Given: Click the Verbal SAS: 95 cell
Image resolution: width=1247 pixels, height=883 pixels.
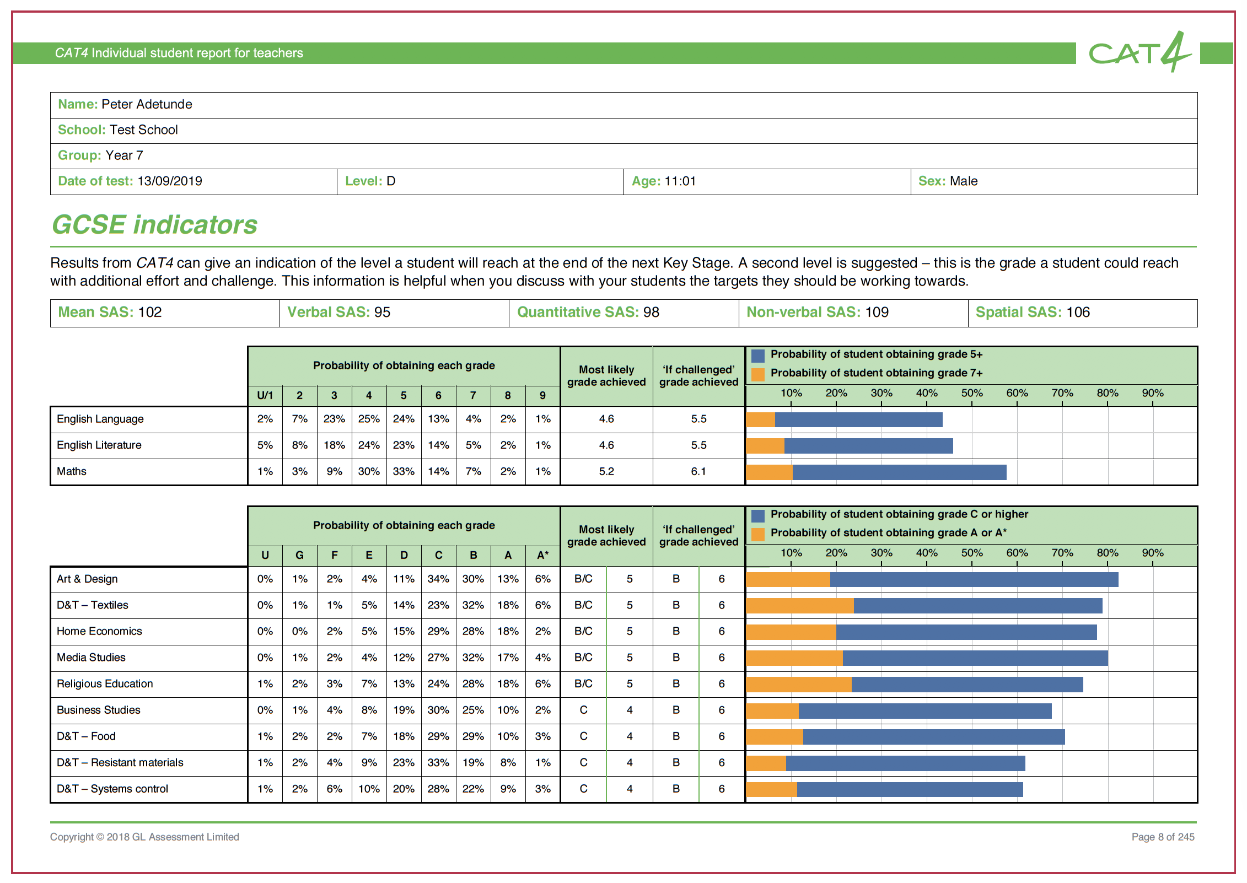Looking at the screenshot, I should 394,313.
